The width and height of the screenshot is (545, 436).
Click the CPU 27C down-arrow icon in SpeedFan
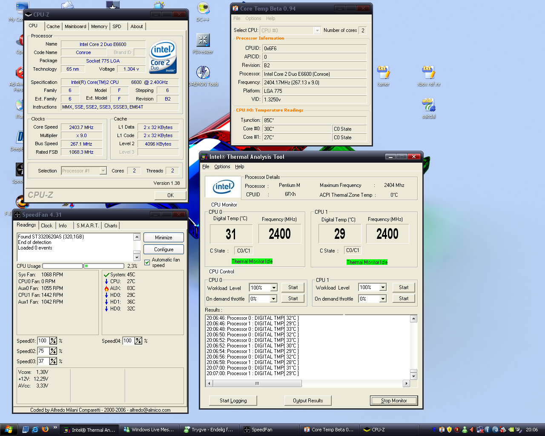pyautogui.click(x=106, y=281)
